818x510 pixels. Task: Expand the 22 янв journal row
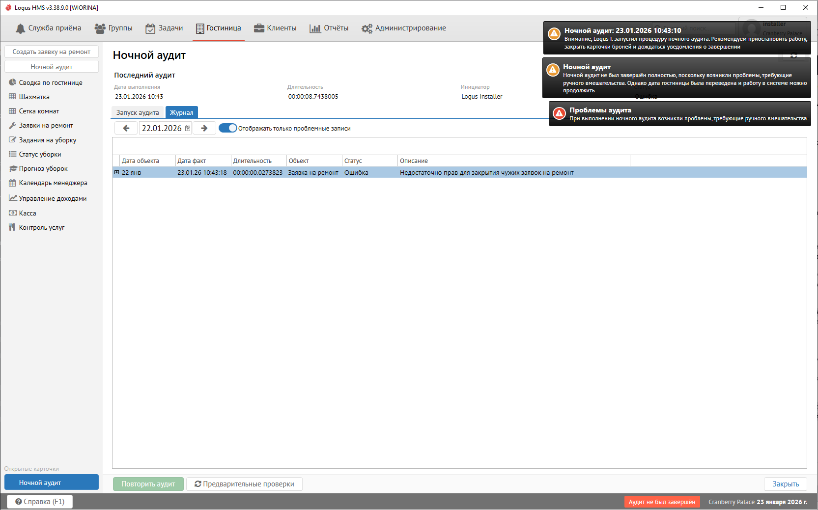[117, 172]
